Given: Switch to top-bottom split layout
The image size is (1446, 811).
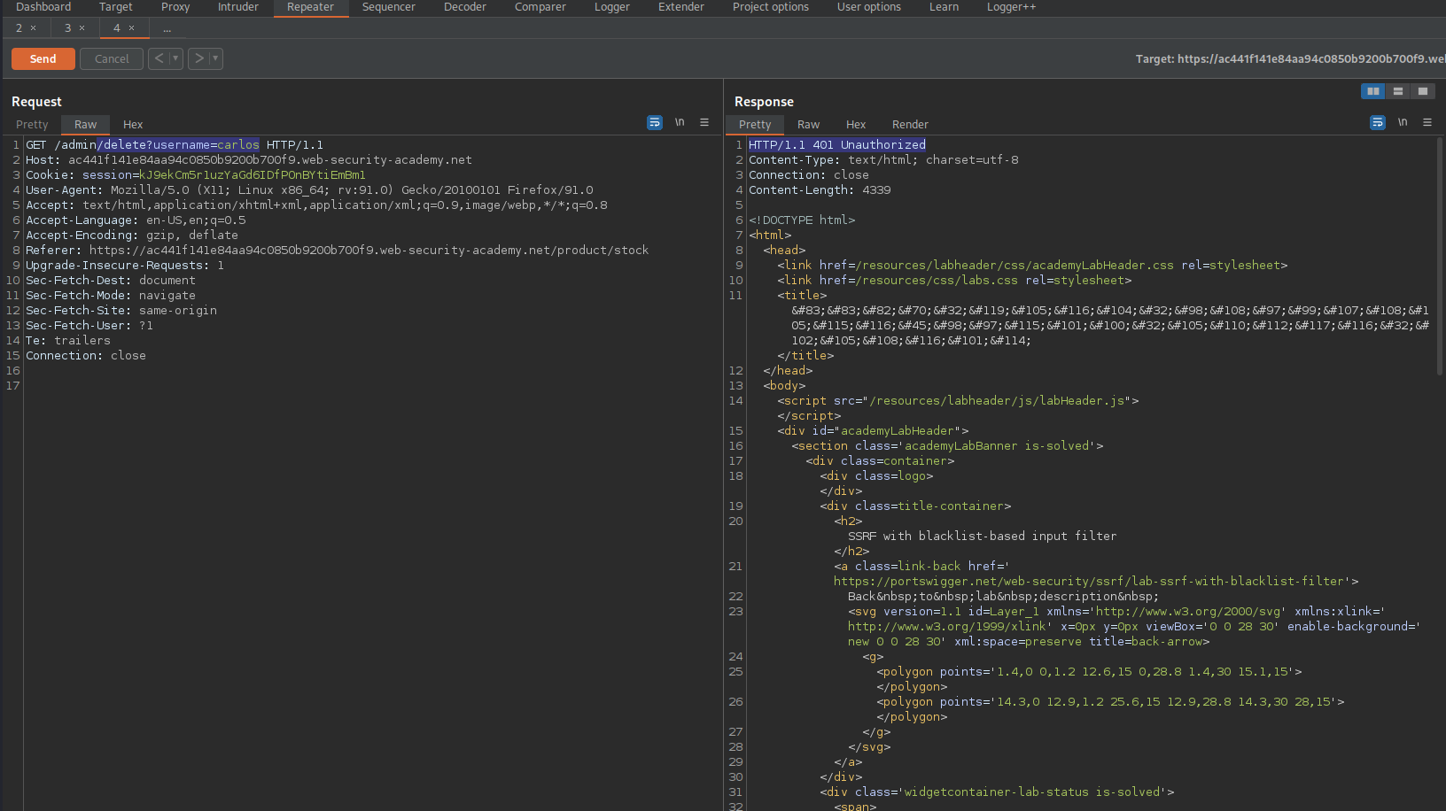Looking at the screenshot, I should (x=1398, y=91).
